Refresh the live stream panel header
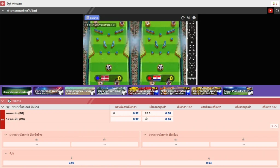Image resolution: width=280 pixels, height=168 pixels. click(277, 11)
